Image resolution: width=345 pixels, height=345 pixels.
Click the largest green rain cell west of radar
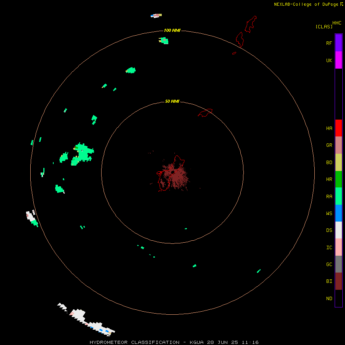click(x=82, y=153)
